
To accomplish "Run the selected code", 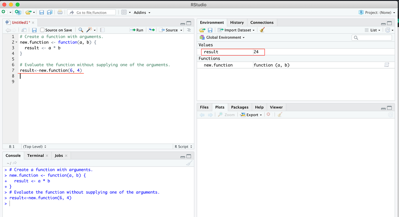I will click(137, 30).
